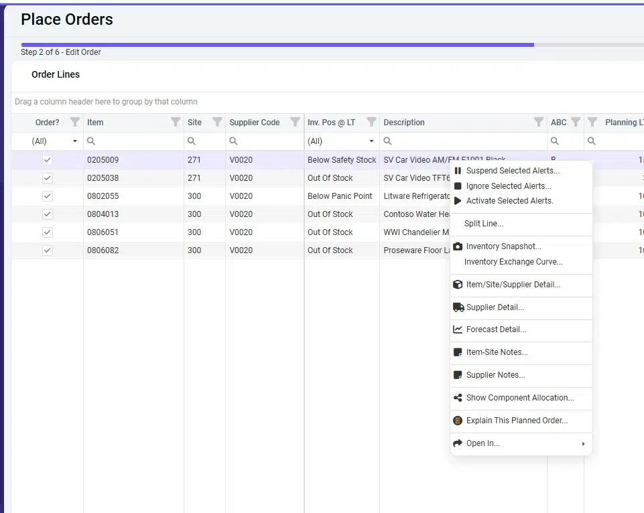Open the Order? (All) filter dropdown
The height and width of the screenshot is (513, 644).
75,141
